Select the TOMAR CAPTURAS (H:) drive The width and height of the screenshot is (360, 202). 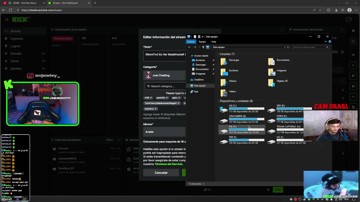pyautogui.click(x=285, y=129)
